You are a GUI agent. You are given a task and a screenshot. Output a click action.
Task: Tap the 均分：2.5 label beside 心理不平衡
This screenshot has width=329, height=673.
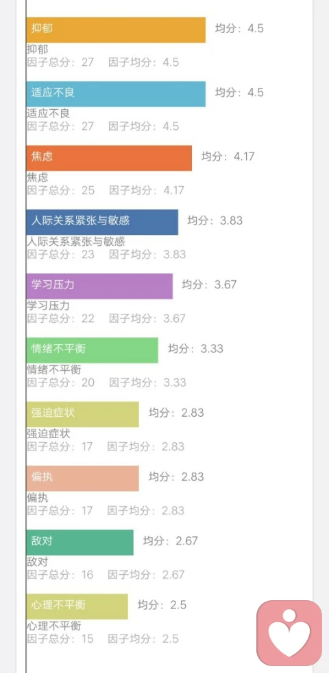pos(162,605)
